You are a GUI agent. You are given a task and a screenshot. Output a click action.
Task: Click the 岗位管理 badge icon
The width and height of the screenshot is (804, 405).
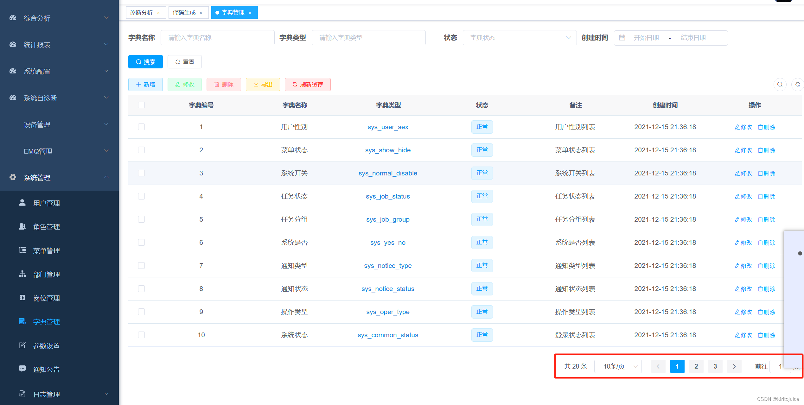pos(22,298)
